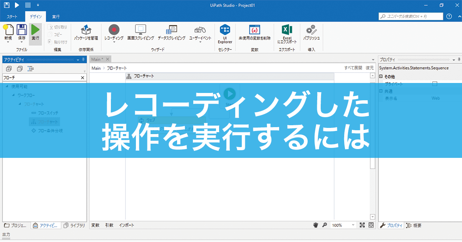Click the 復元 link

370,68
